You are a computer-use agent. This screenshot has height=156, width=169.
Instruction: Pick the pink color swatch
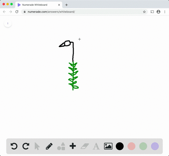(131, 146)
